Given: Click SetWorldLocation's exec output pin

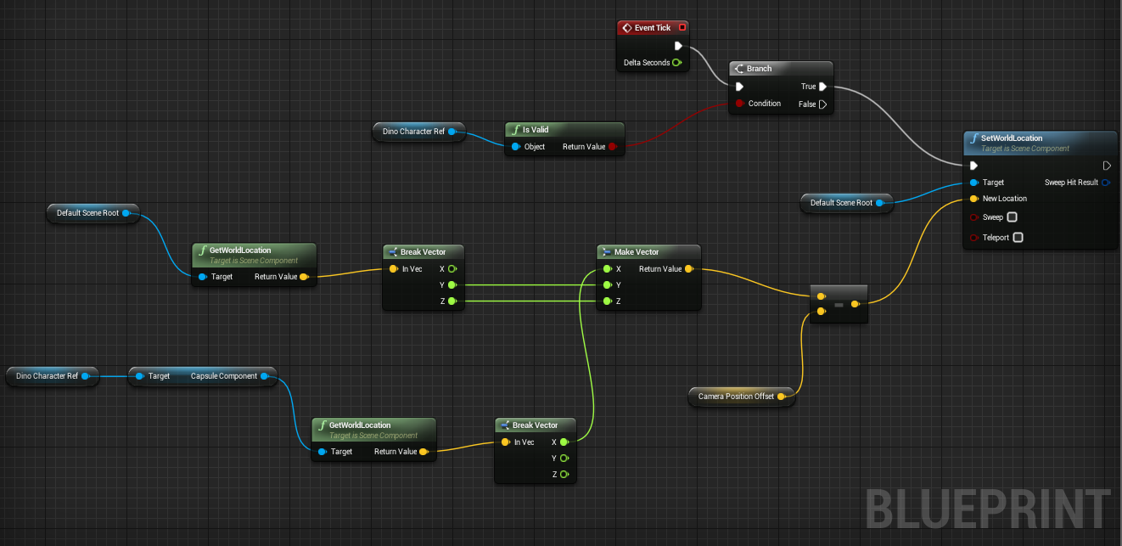Looking at the screenshot, I should coord(1106,166).
